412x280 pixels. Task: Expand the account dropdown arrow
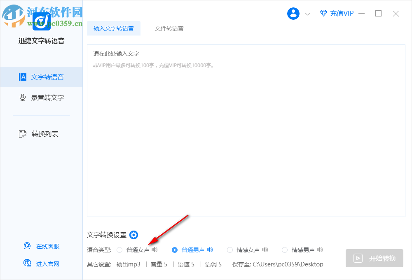pyautogui.click(x=307, y=14)
